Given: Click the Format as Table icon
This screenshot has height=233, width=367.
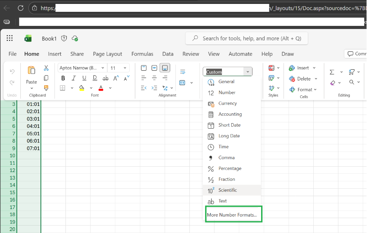Looking at the screenshot, I should (271, 78).
